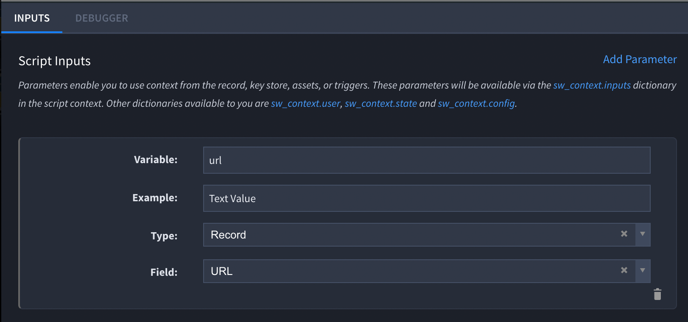Screen dimensions: 688x322
Task: Focus the Example input with Text Value
Action: pos(427,198)
